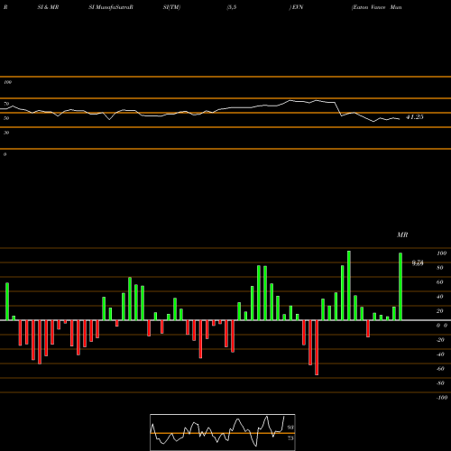Image resolution: width=451 pixels, height=451 pixels.
Task: Click the MR label above the bar chart
Action: 402,235
